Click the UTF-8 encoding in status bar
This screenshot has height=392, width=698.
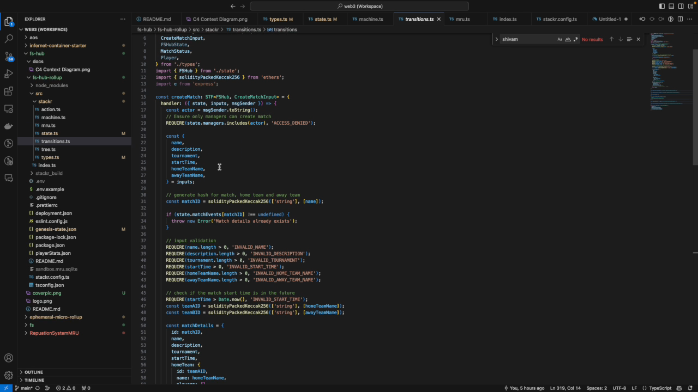pyautogui.click(x=619, y=388)
